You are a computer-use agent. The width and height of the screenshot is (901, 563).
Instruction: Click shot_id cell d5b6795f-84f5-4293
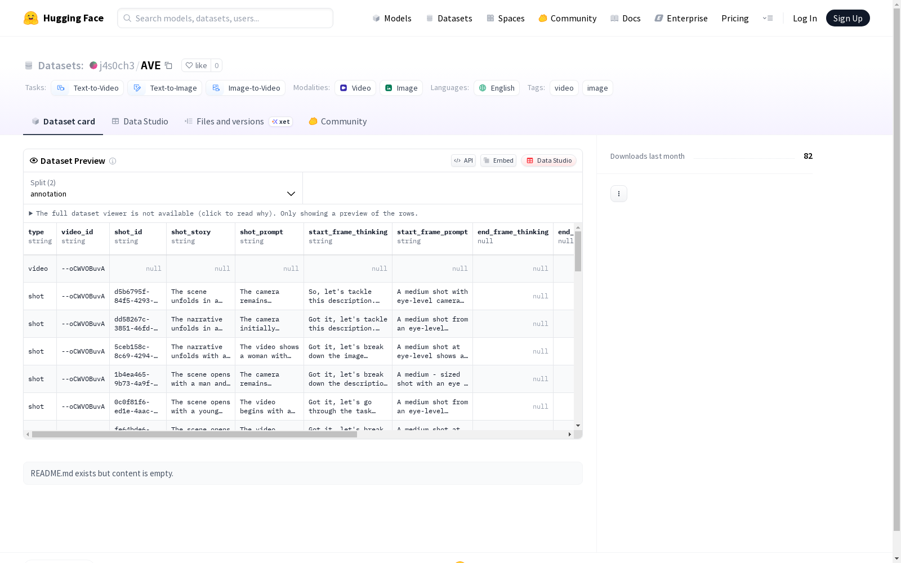tap(138, 296)
